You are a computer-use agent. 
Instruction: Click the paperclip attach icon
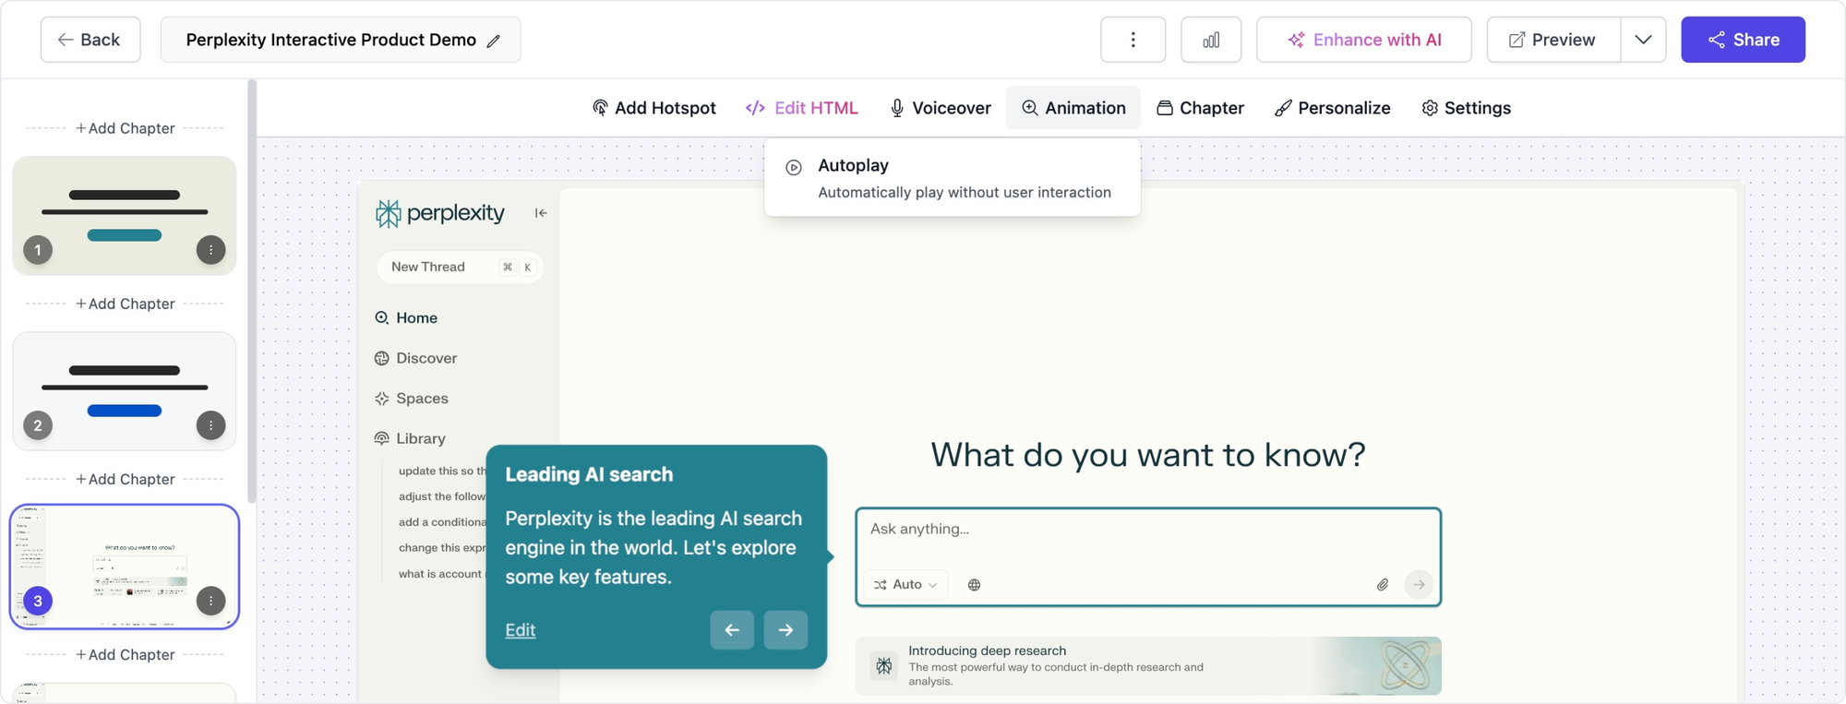point(1383,584)
